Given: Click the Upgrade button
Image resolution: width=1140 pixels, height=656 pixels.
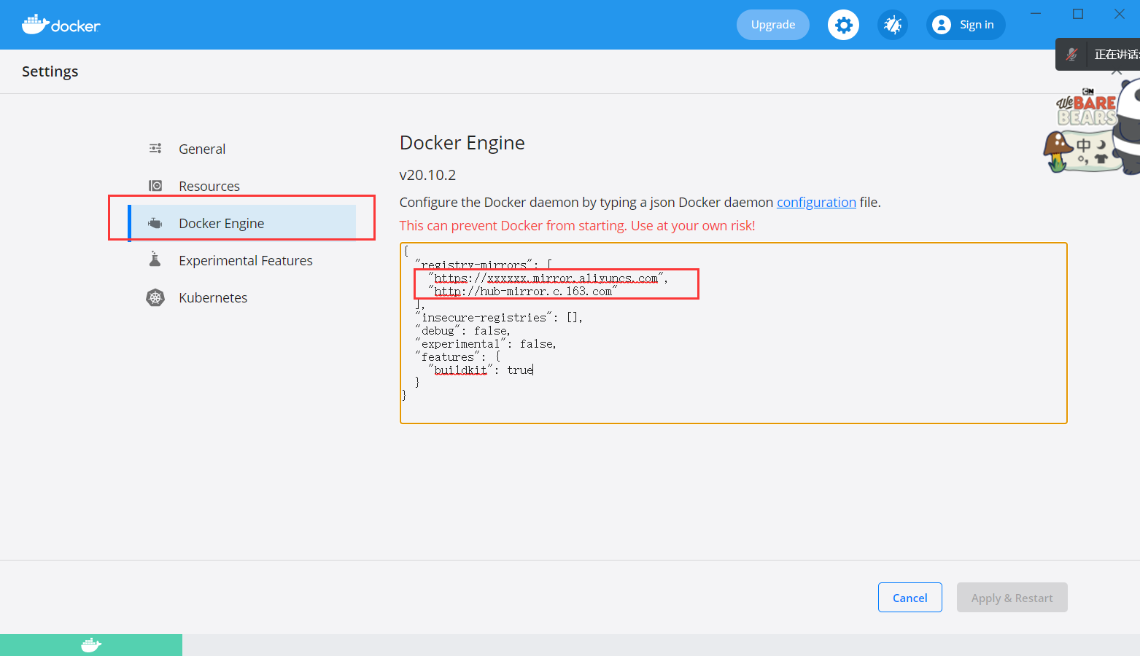Looking at the screenshot, I should [773, 25].
